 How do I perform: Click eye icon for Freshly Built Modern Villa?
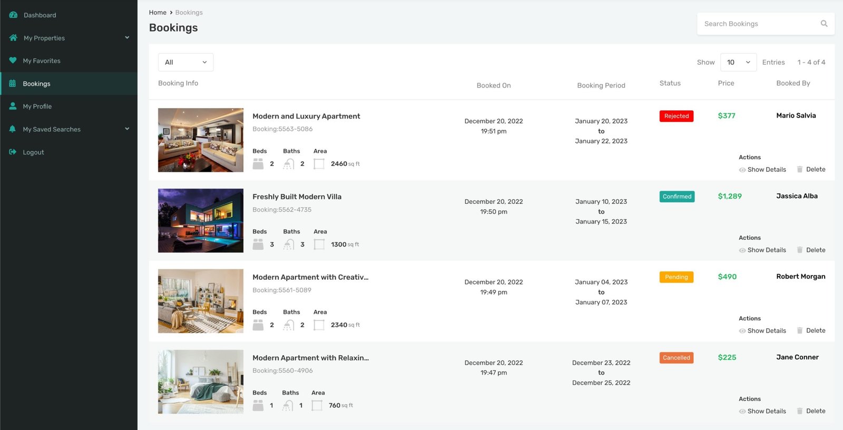click(x=742, y=250)
